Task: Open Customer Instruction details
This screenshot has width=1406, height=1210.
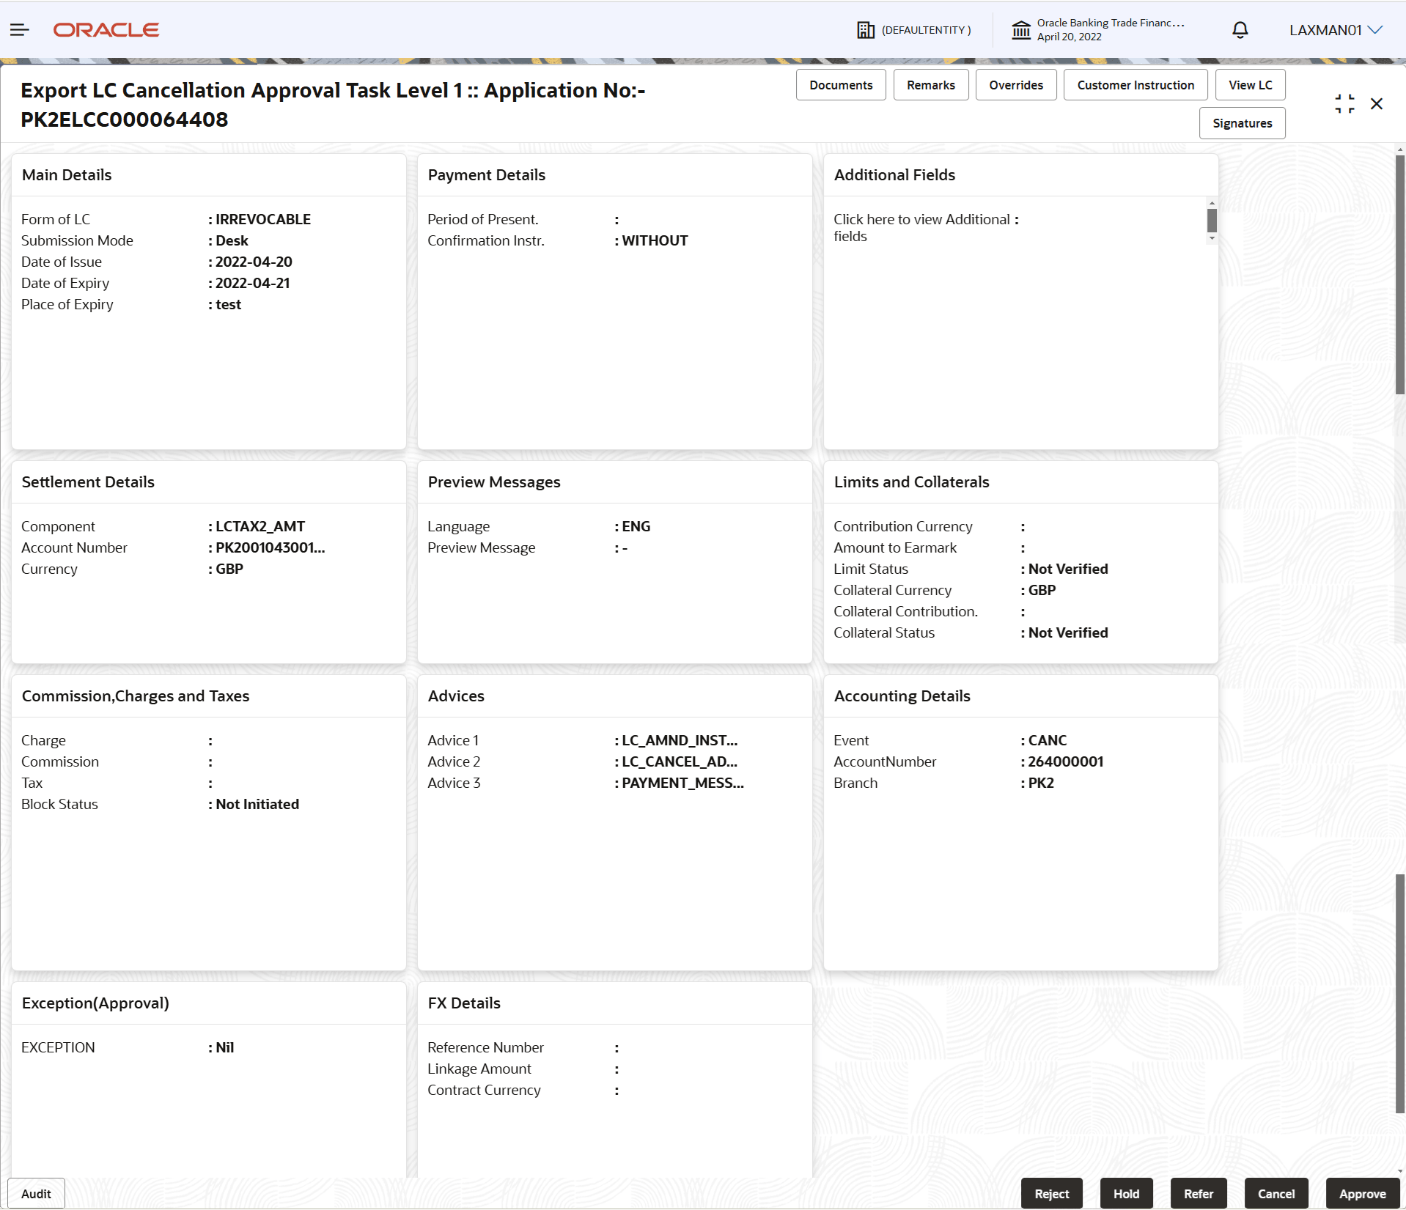Action: 1135,84
